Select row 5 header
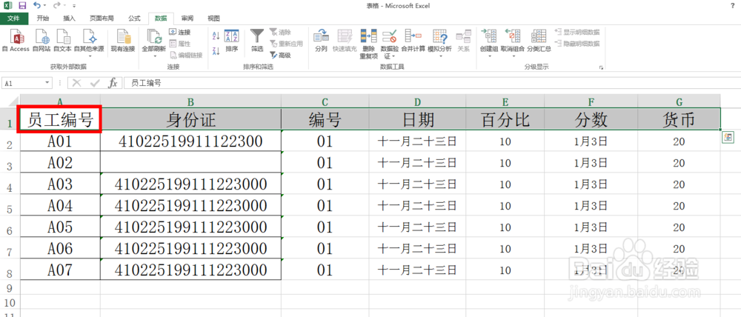 point(10,205)
